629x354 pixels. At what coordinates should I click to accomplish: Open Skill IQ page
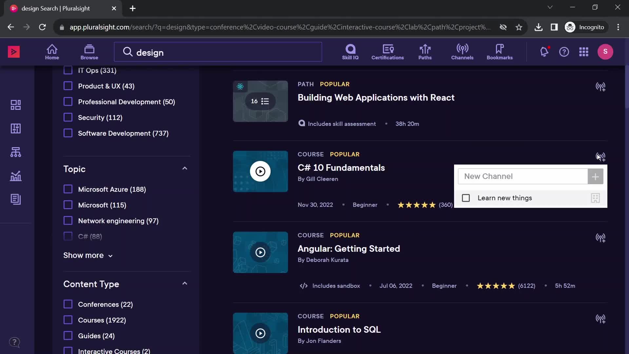pyautogui.click(x=350, y=52)
